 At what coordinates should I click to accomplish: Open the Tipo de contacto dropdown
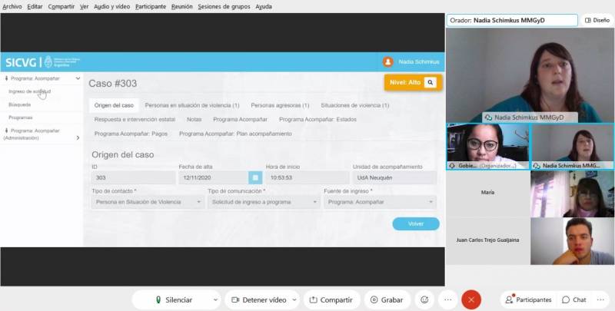coord(148,202)
